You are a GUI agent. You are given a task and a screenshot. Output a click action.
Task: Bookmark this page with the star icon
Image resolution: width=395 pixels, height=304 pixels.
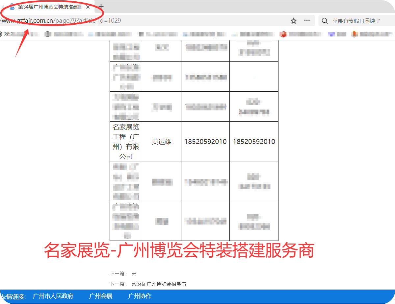(x=294, y=21)
